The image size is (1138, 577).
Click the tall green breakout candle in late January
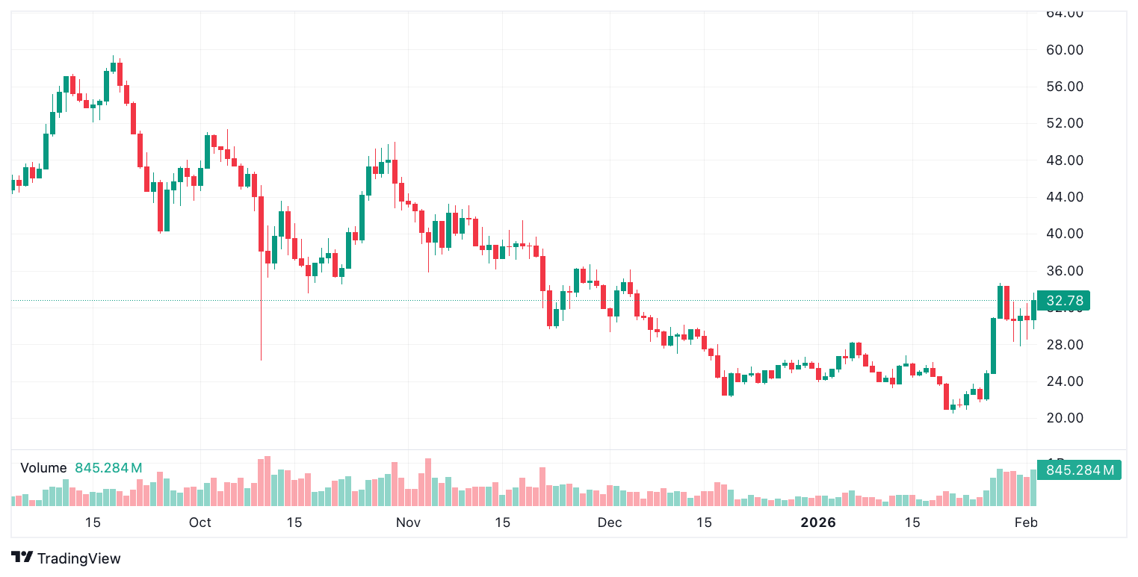click(x=994, y=345)
